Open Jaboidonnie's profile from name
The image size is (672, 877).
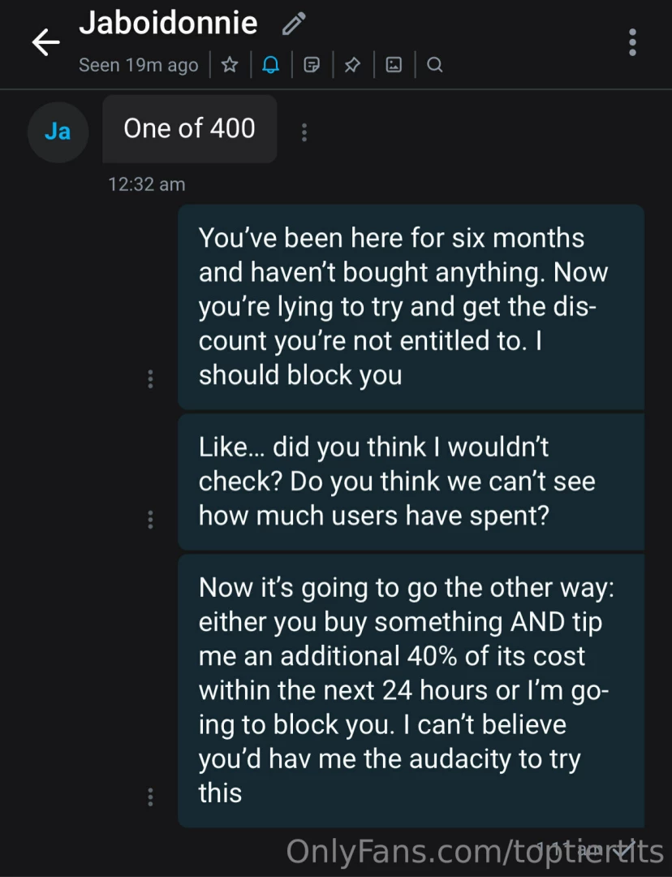coord(168,24)
